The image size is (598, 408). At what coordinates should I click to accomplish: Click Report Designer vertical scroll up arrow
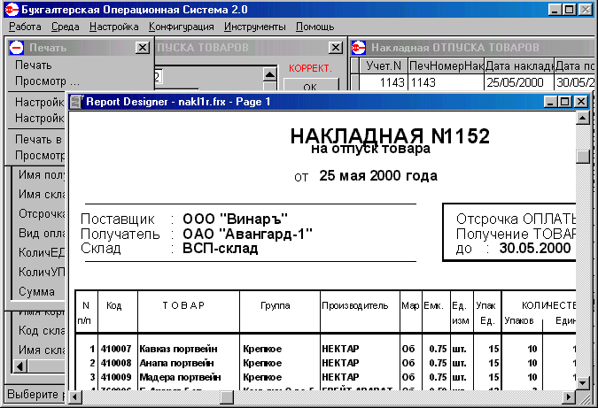583,118
